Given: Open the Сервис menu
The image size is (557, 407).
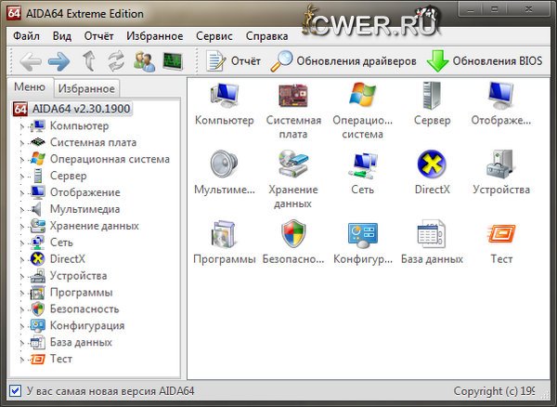Looking at the screenshot, I should (x=214, y=36).
